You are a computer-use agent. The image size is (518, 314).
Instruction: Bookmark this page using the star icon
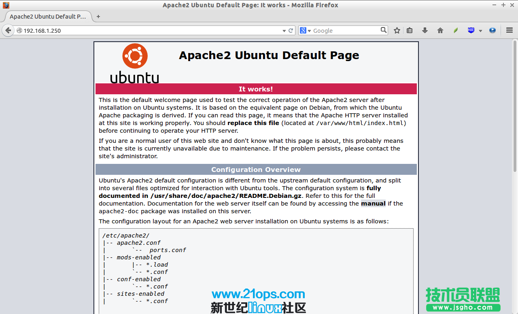[397, 30]
